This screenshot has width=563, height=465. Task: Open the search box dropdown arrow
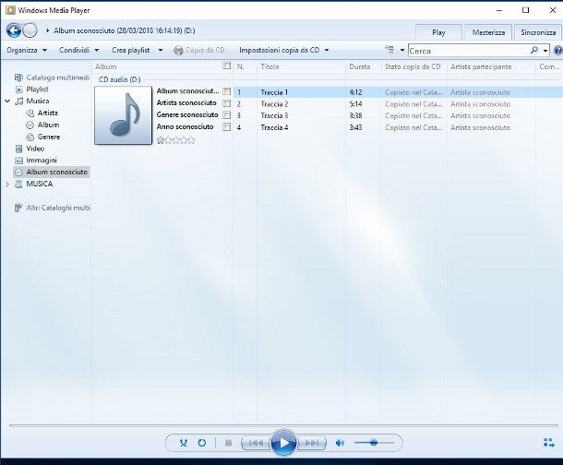545,51
